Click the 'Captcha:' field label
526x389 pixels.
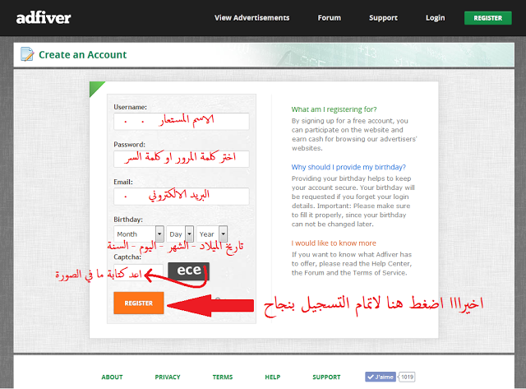pos(127,257)
